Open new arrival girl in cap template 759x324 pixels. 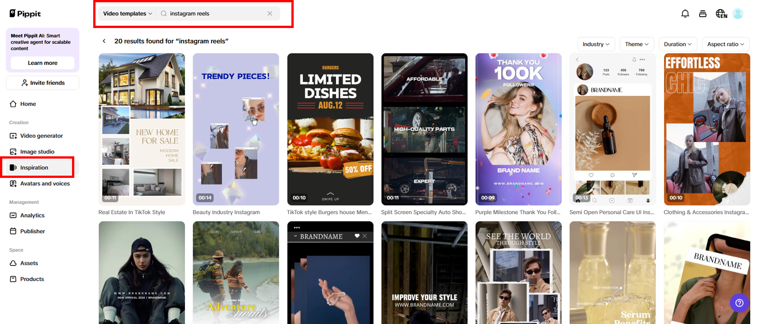click(142, 273)
